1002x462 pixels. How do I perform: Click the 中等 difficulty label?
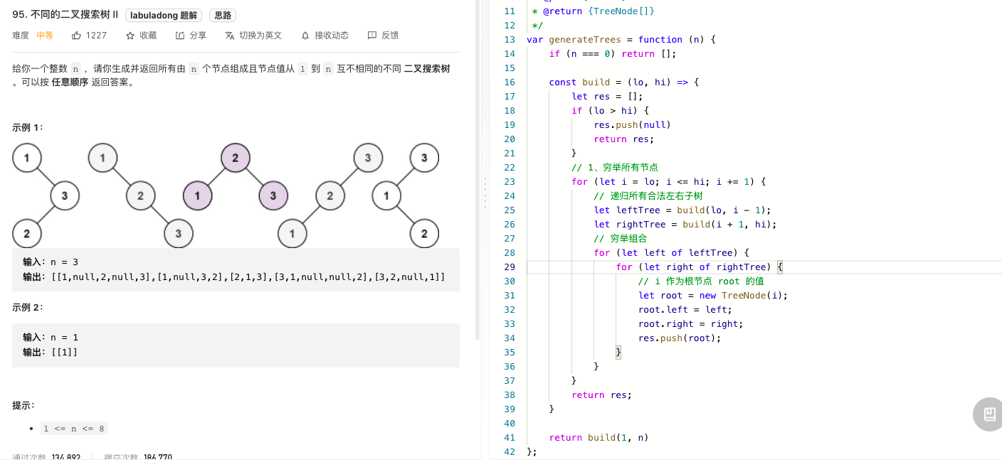45,36
